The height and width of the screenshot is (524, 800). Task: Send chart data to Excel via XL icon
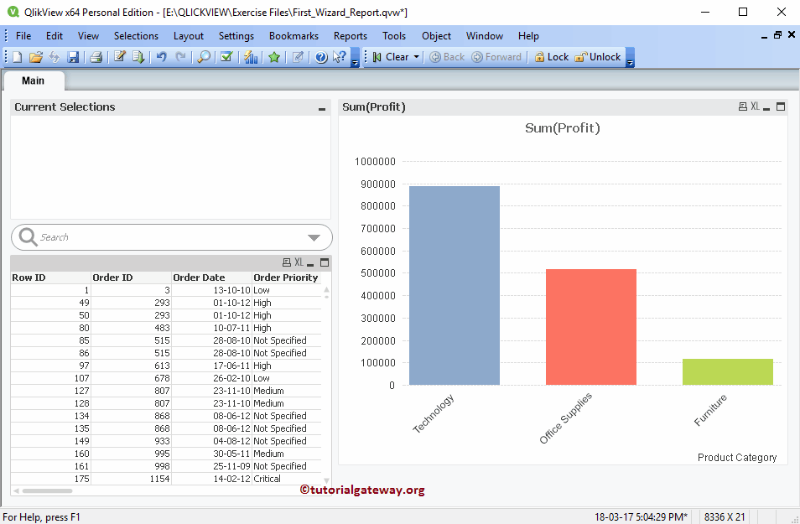753,106
